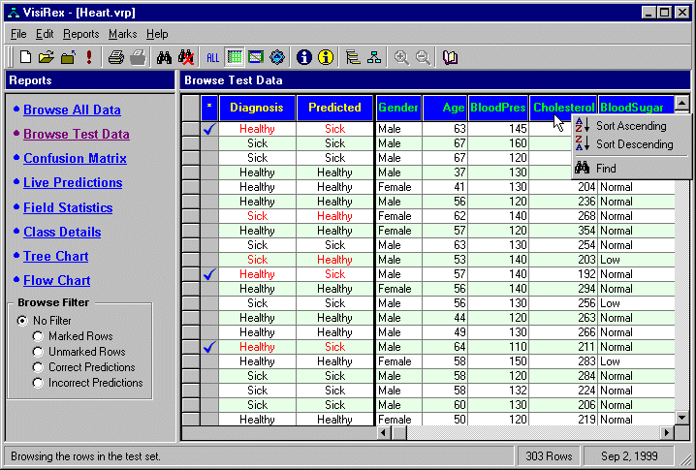Click the horizontal scrollbar left arrow
This screenshot has height=470, width=696.
coord(385,432)
